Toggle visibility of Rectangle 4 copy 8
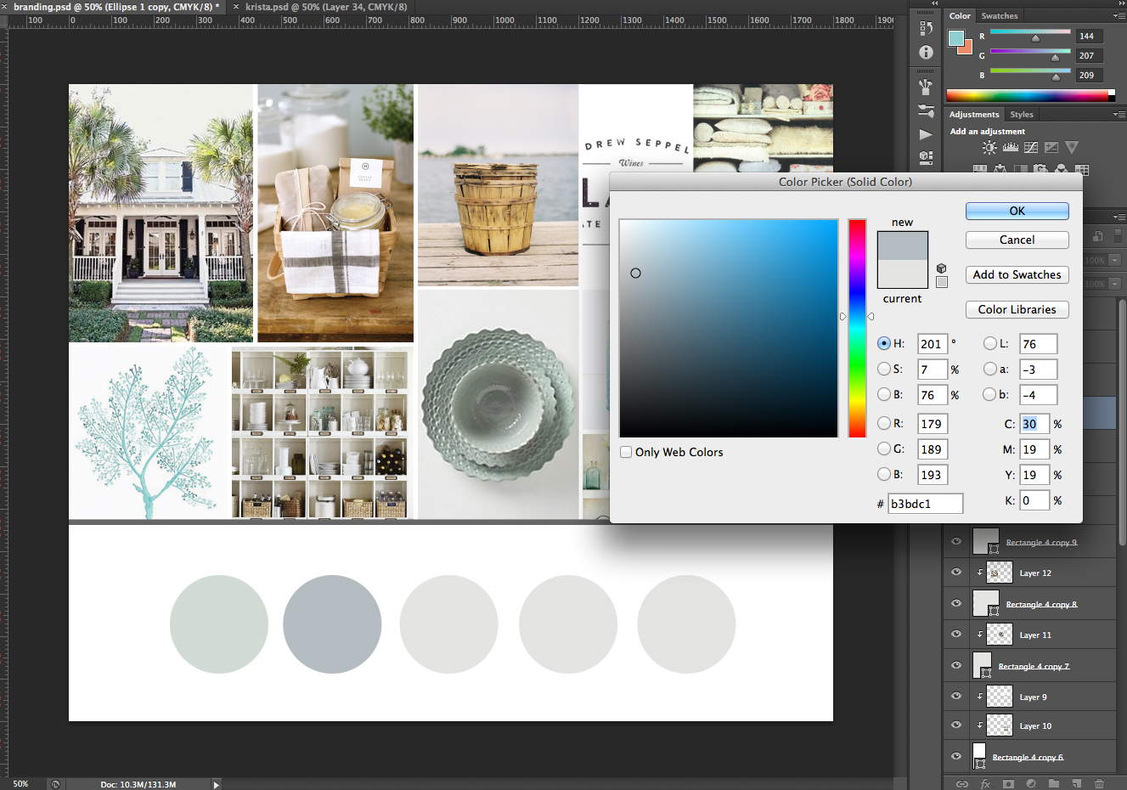The image size is (1127, 790). click(x=955, y=603)
